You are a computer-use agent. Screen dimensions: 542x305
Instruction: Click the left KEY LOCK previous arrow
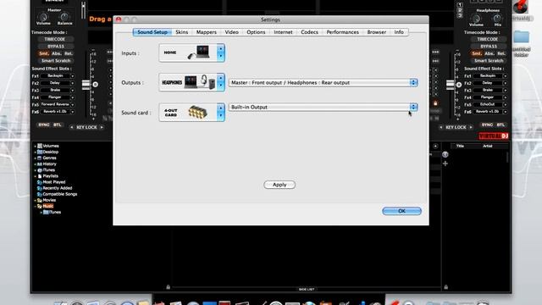click(x=71, y=127)
